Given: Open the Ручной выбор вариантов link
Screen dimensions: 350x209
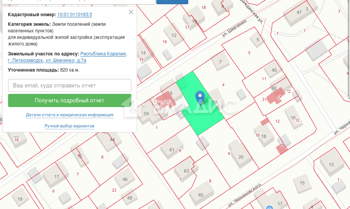Looking at the screenshot, I should tap(69, 126).
